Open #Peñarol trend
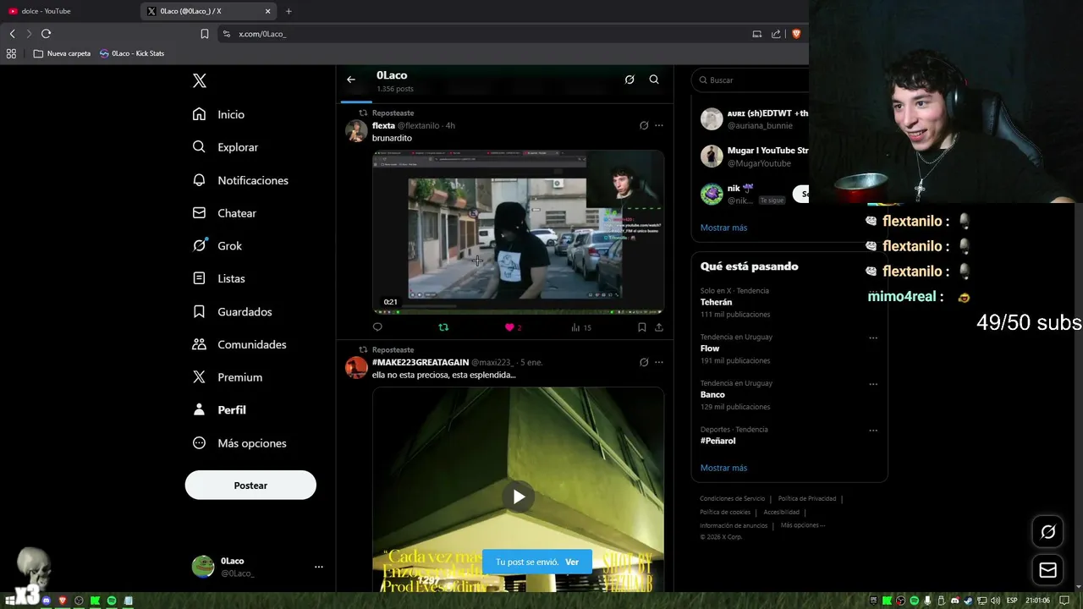The height and width of the screenshot is (609, 1083). click(717, 441)
